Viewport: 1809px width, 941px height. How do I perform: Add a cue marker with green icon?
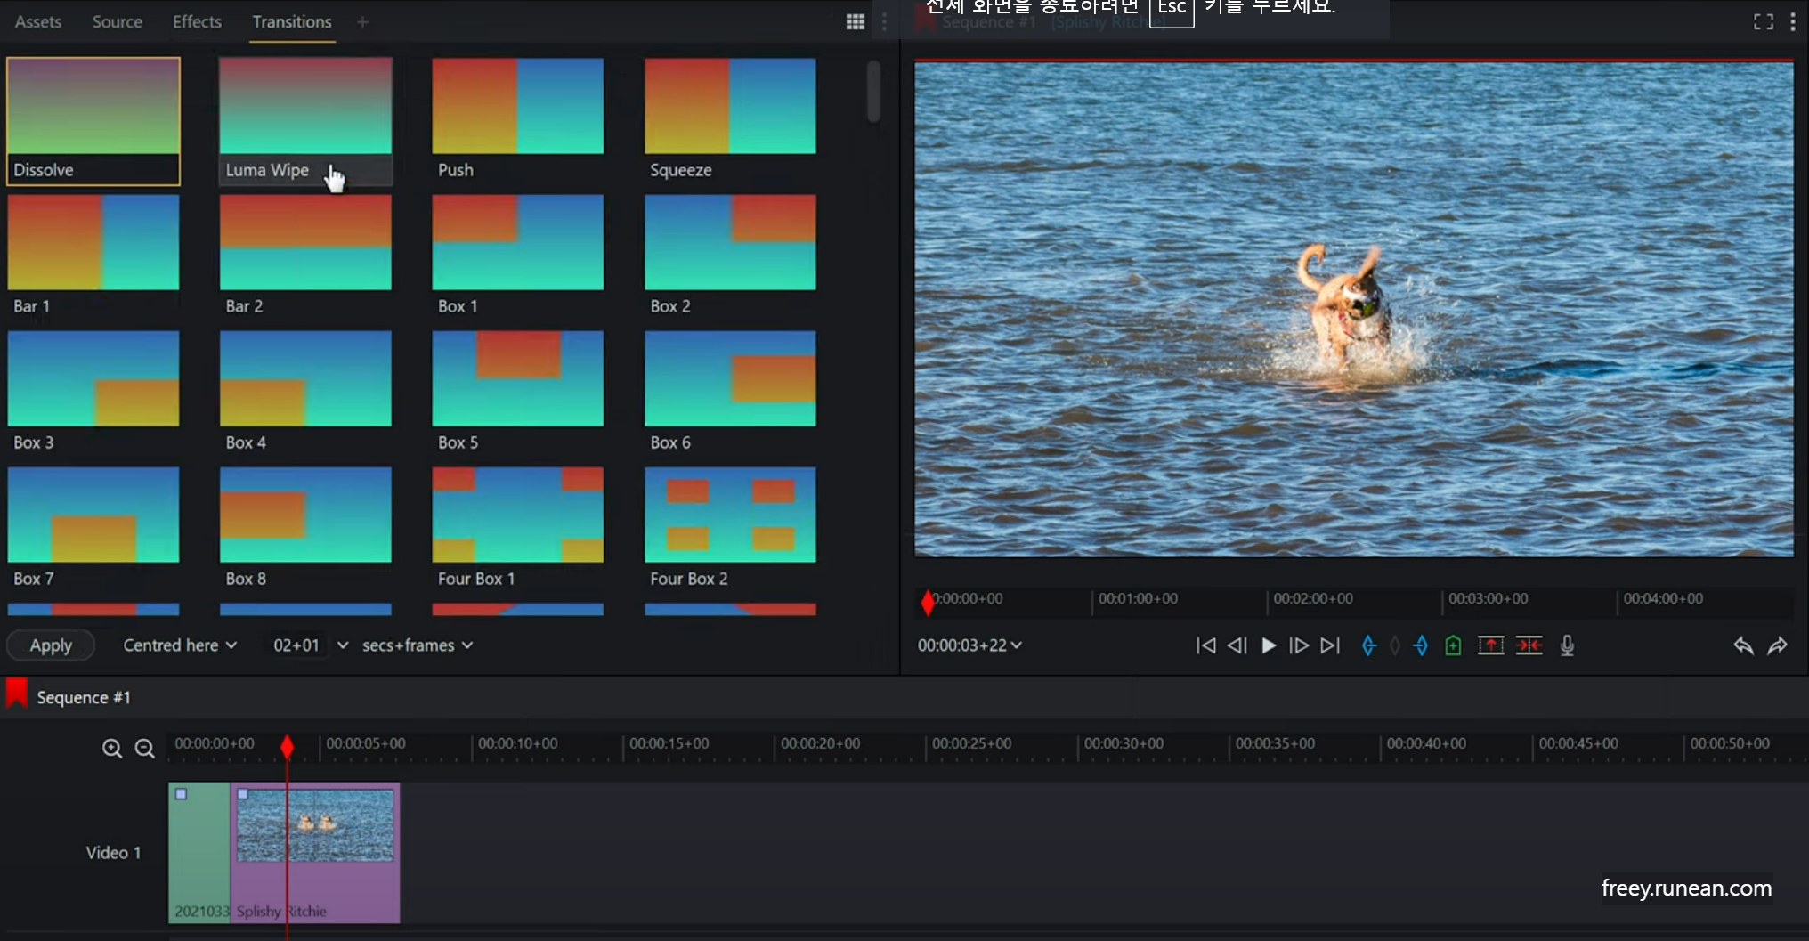(x=1453, y=645)
